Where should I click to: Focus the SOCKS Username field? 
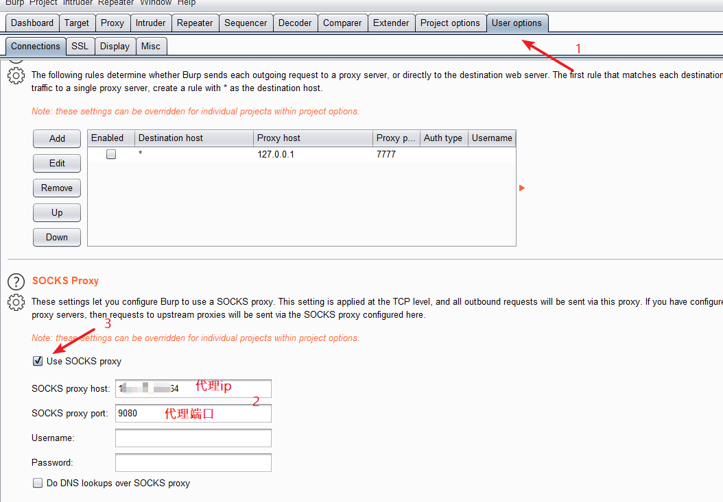193,438
